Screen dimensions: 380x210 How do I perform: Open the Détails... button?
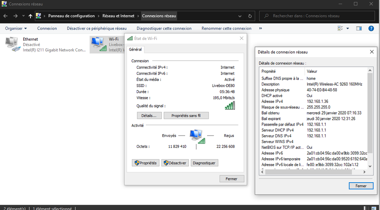(149, 116)
